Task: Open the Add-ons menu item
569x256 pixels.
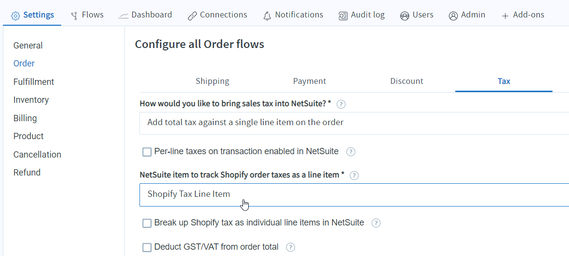Action: click(x=523, y=15)
